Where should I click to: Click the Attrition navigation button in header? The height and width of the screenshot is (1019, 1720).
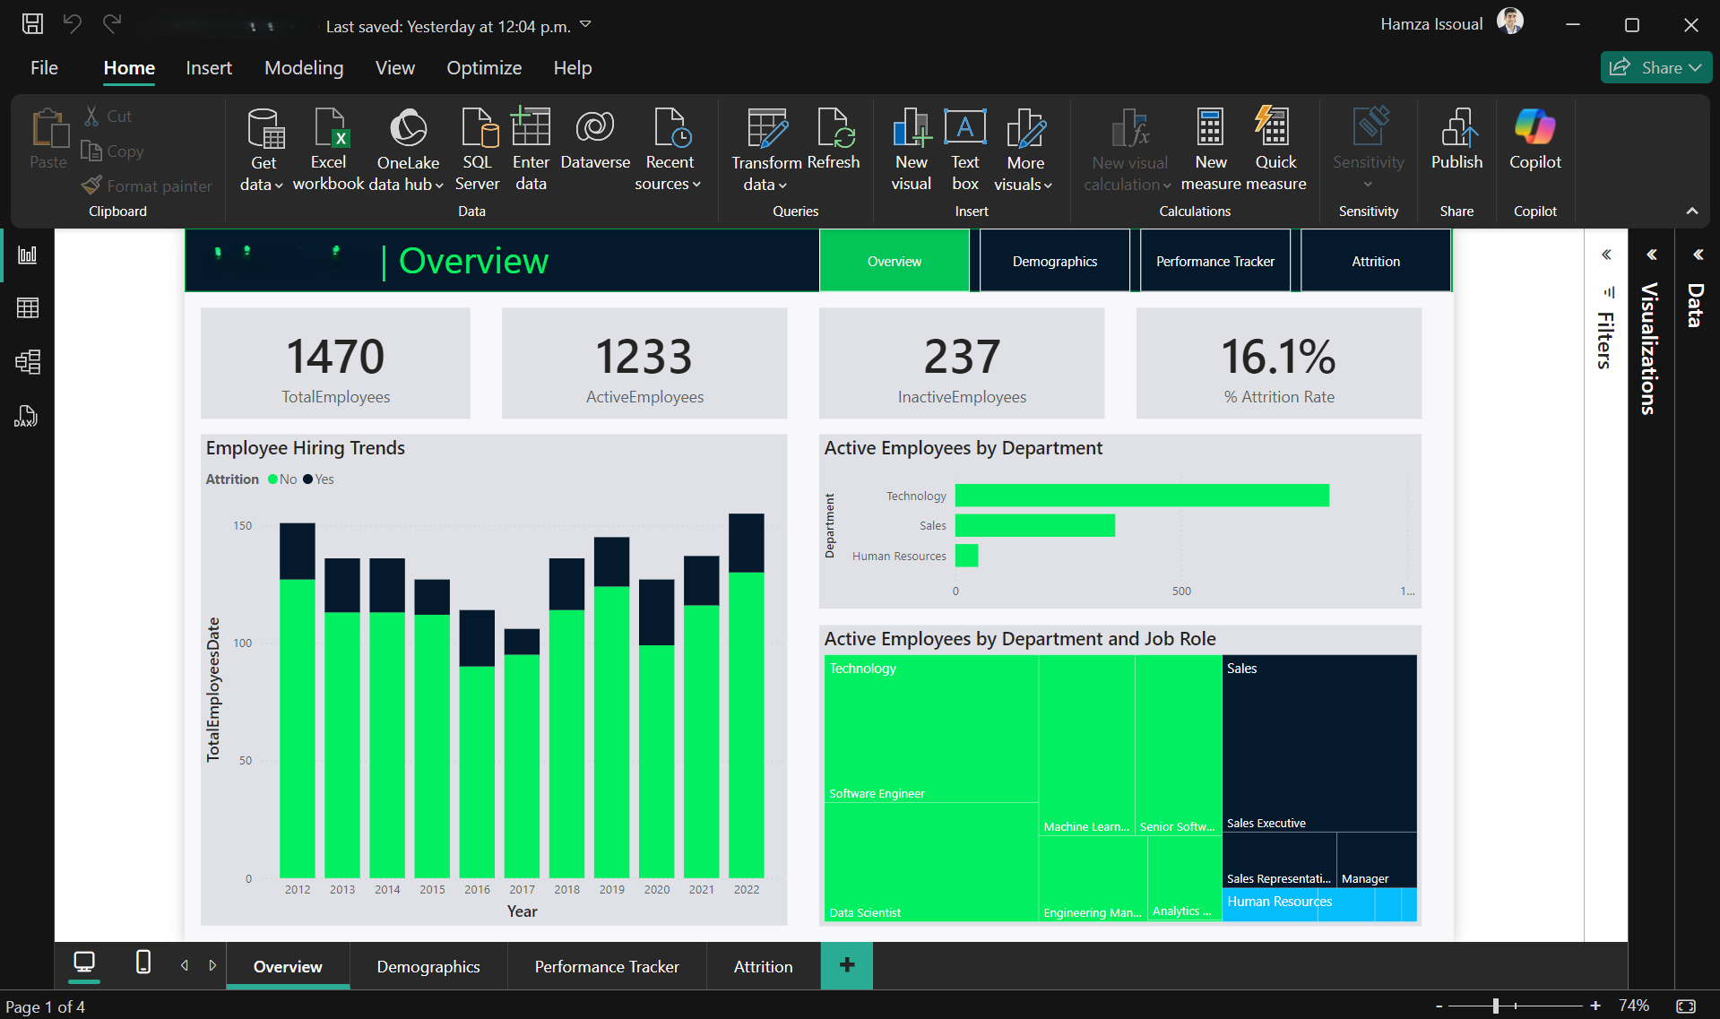[x=1375, y=262]
